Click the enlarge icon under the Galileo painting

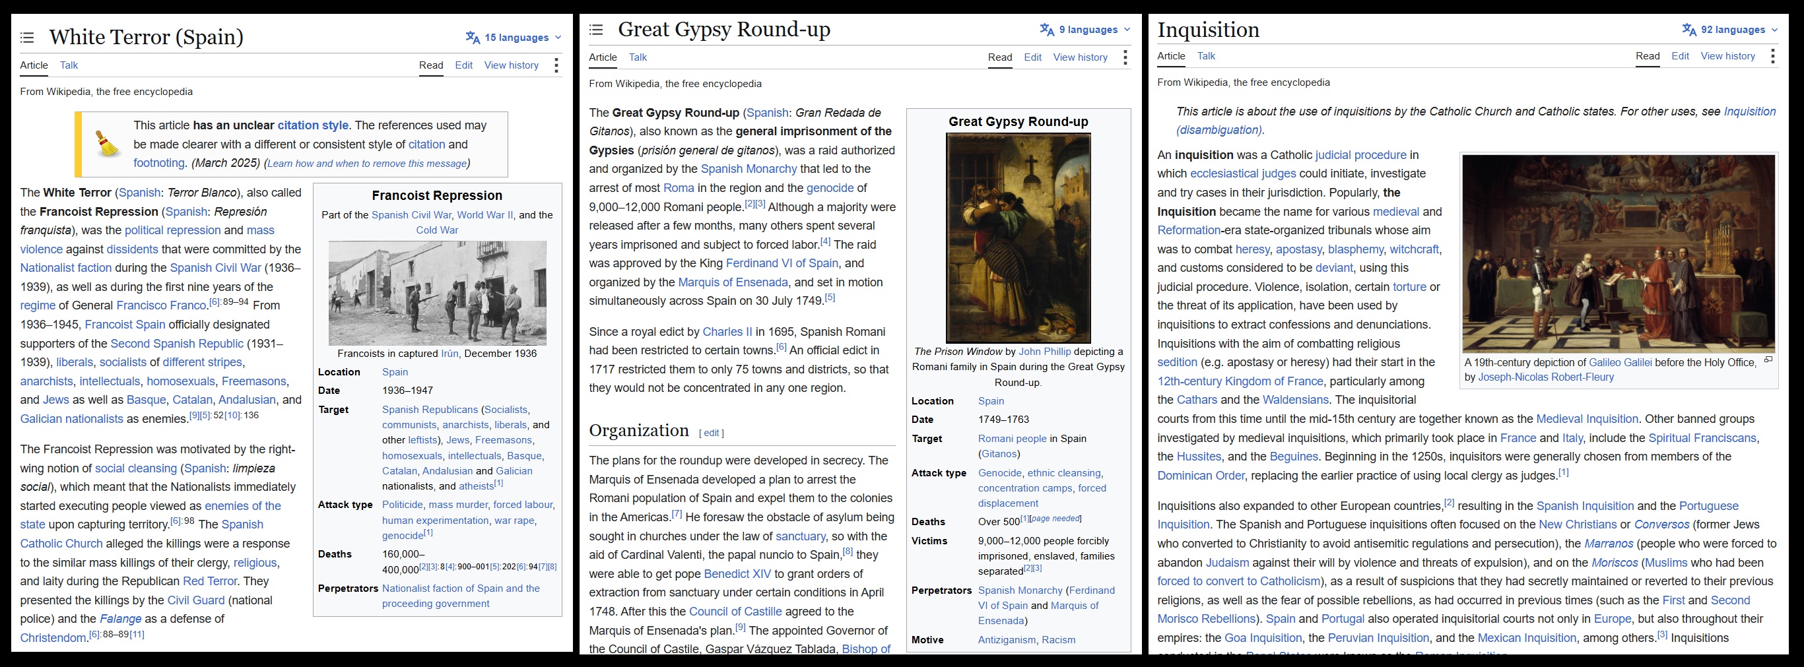[x=1768, y=360]
